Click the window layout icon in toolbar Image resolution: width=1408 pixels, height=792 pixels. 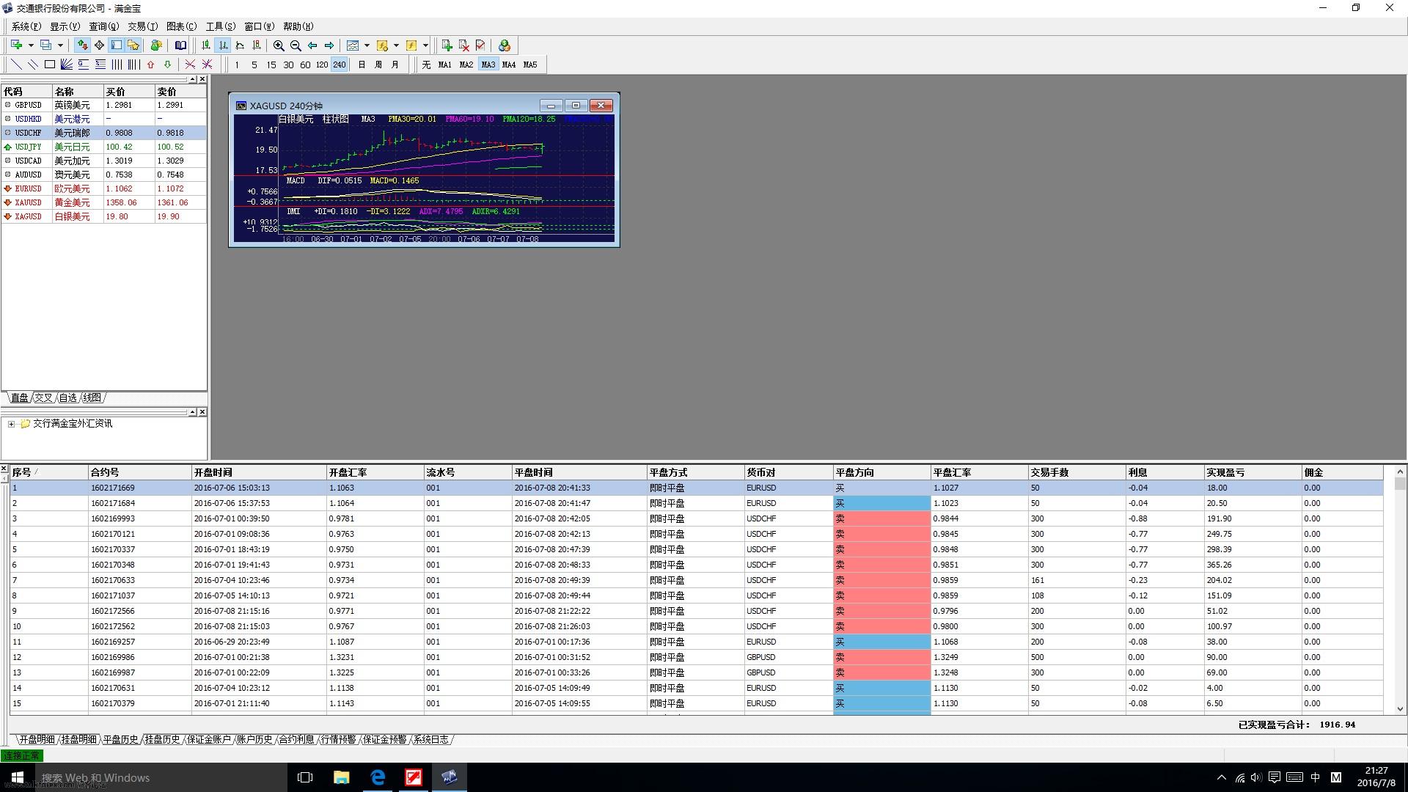tap(46, 45)
